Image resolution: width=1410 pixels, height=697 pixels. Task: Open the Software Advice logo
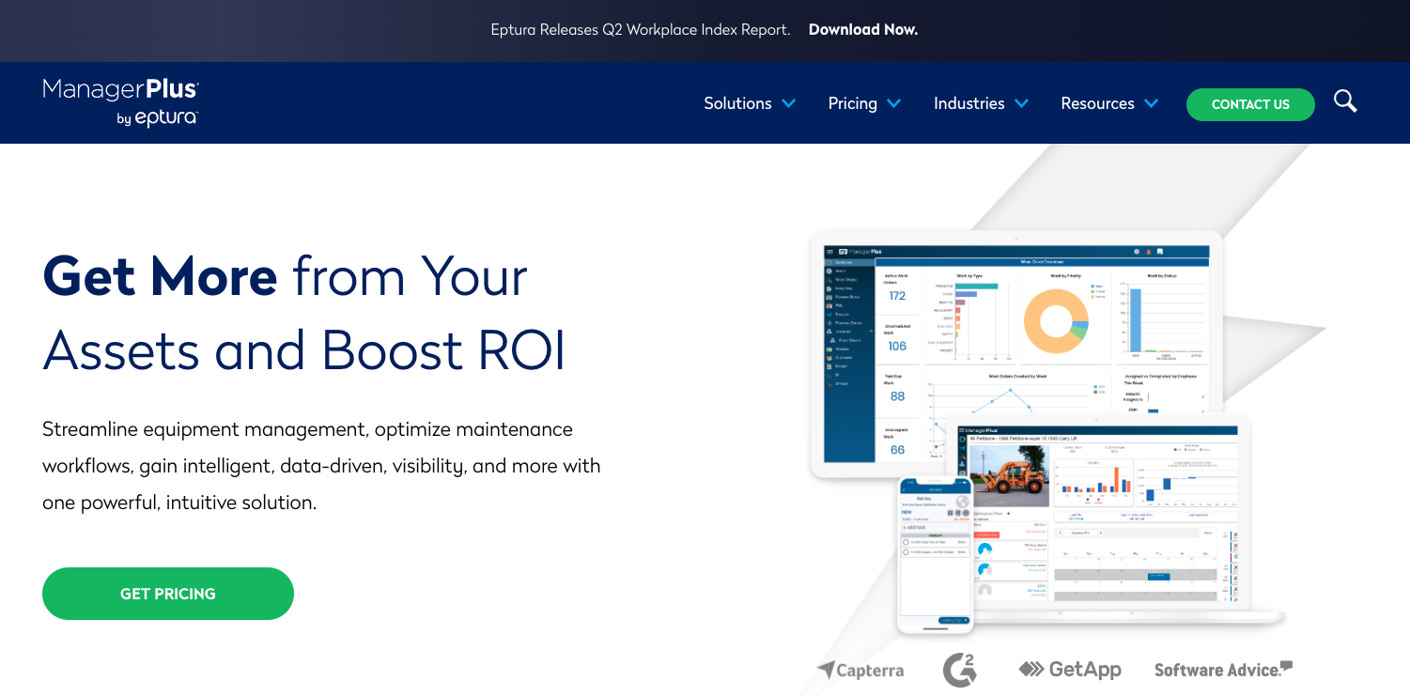(1223, 670)
